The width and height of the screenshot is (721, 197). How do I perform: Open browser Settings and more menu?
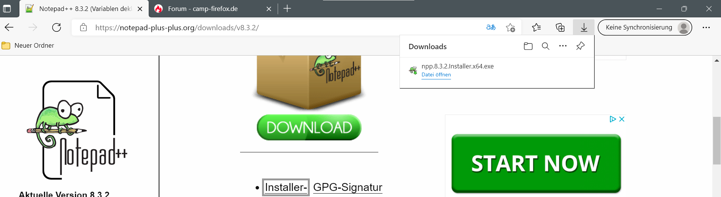(706, 28)
